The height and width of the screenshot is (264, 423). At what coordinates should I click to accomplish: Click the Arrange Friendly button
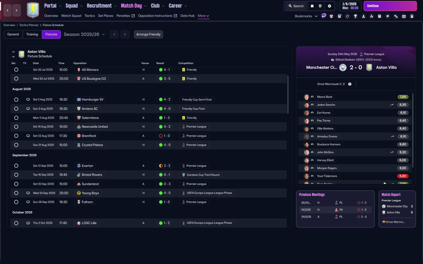coord(148,34)
